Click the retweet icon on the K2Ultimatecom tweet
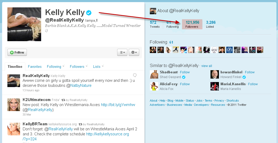Viewport: 278px width, 143px height. [x=63, y=100]
